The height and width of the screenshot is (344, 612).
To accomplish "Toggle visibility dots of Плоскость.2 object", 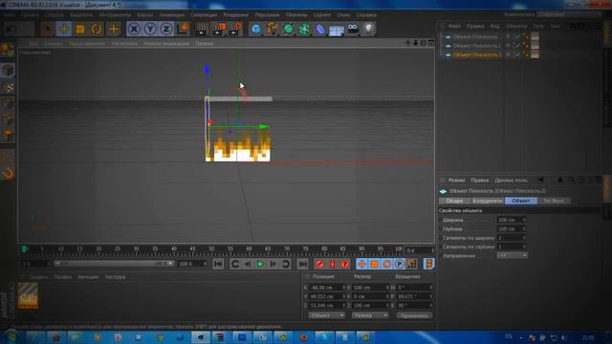I will coord(508,54).
